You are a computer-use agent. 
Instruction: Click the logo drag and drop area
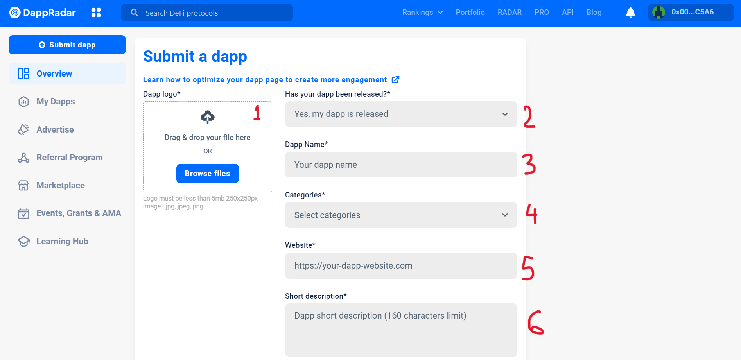coord(208,147)
